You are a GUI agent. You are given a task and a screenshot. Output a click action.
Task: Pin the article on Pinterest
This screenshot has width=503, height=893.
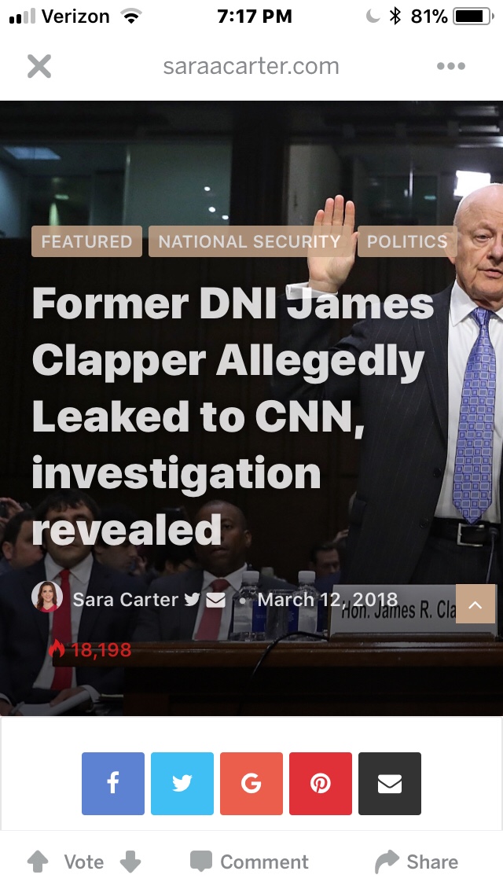click(321, 784)
